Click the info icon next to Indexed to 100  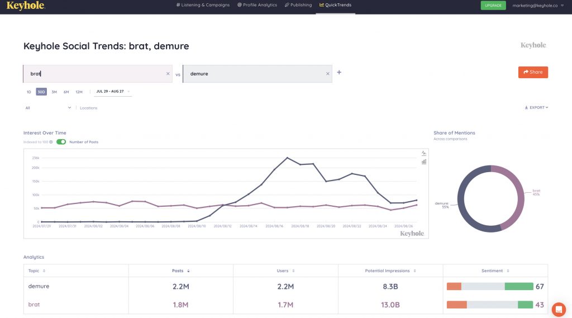[51, 142]
